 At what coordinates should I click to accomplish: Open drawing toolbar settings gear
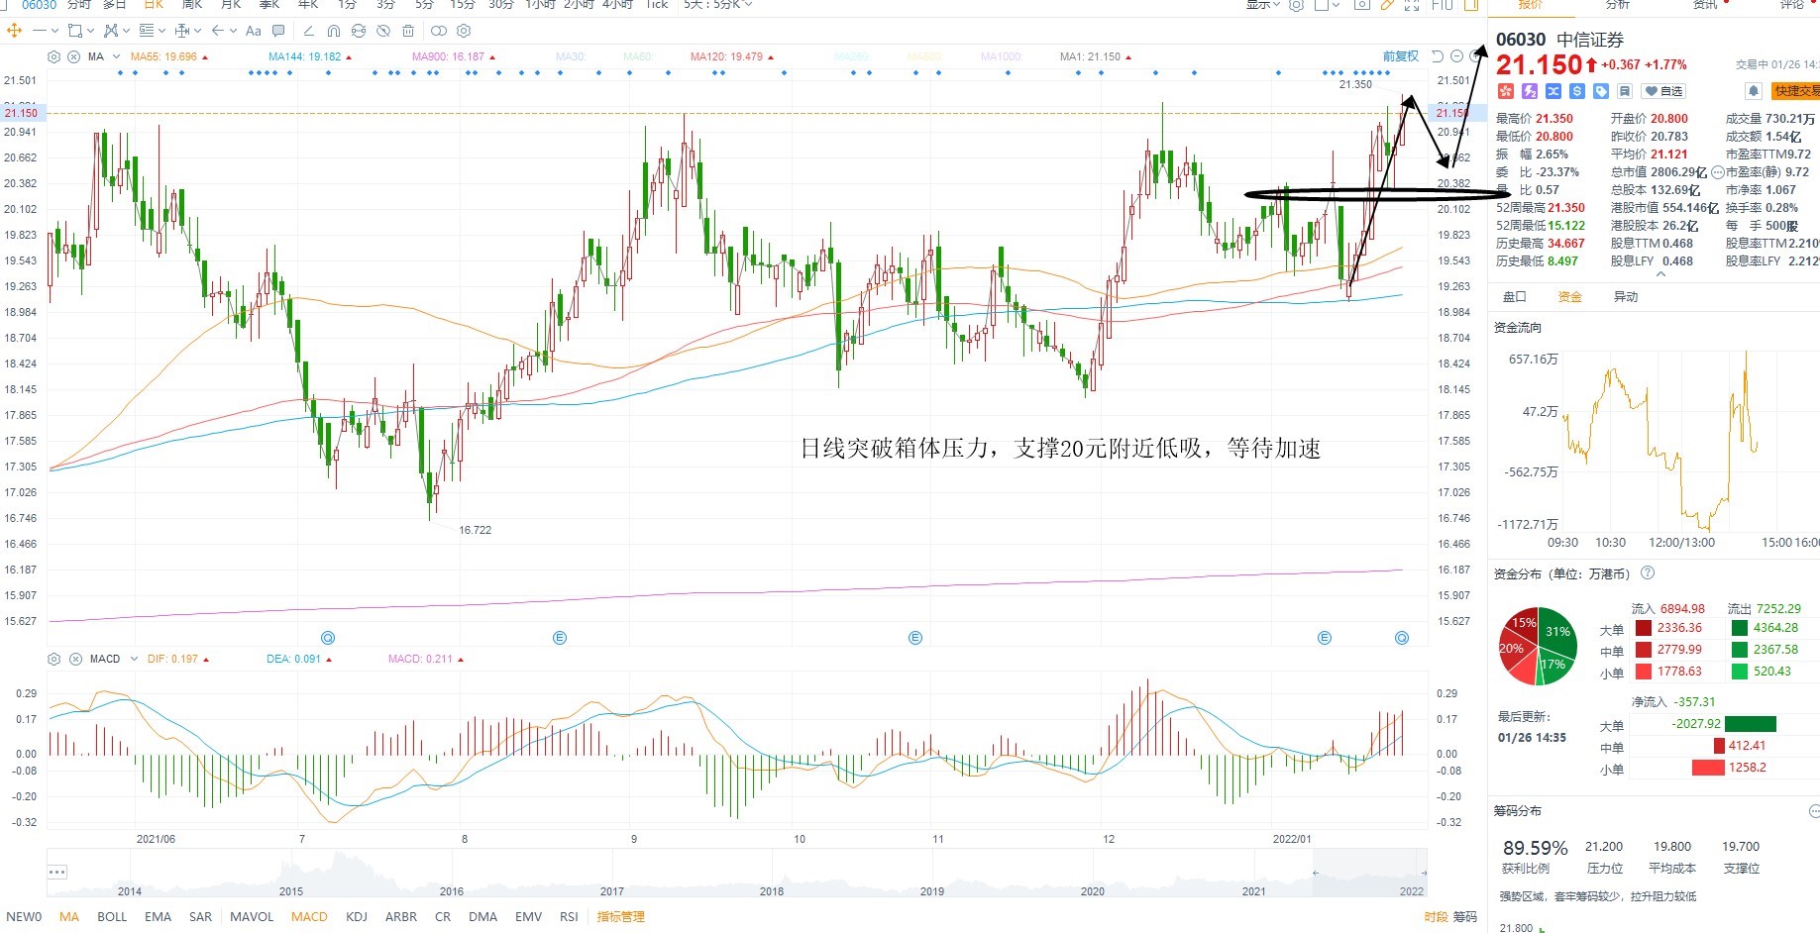pyautogui.click(x=464, y=31)
